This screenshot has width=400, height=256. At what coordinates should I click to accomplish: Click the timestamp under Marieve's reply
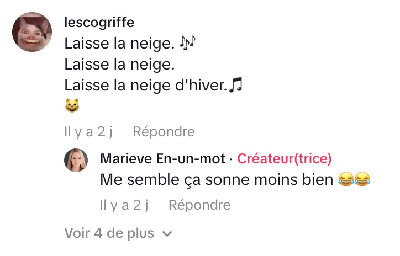125,205
